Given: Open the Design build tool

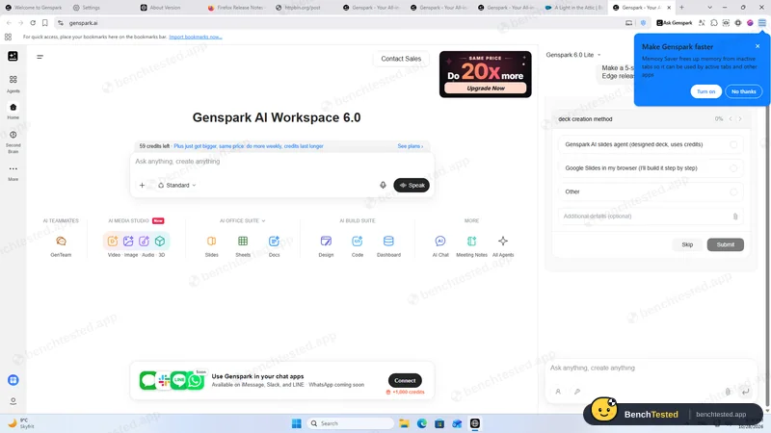Looking at the screenshot, I should click(x=326, y=246).
